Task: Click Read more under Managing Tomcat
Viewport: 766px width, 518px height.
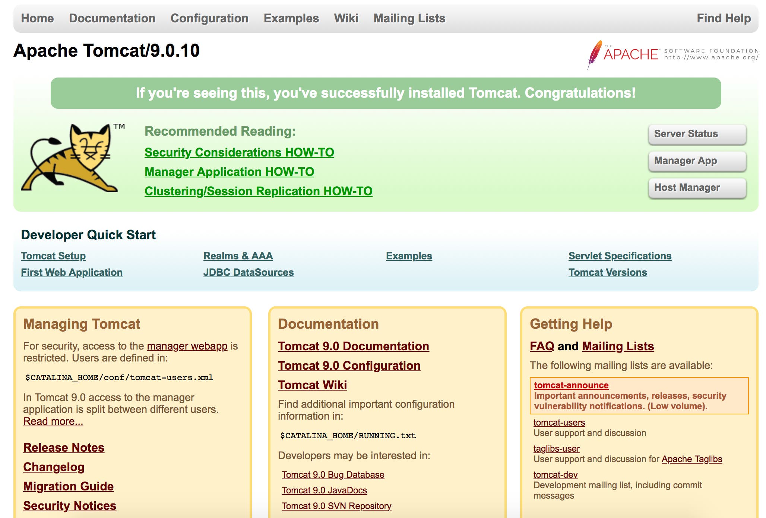Action: coord(53,421)
